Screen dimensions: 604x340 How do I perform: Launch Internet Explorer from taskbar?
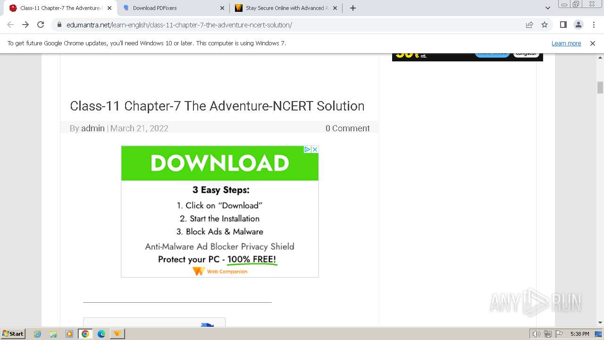(x=38, y=334)
